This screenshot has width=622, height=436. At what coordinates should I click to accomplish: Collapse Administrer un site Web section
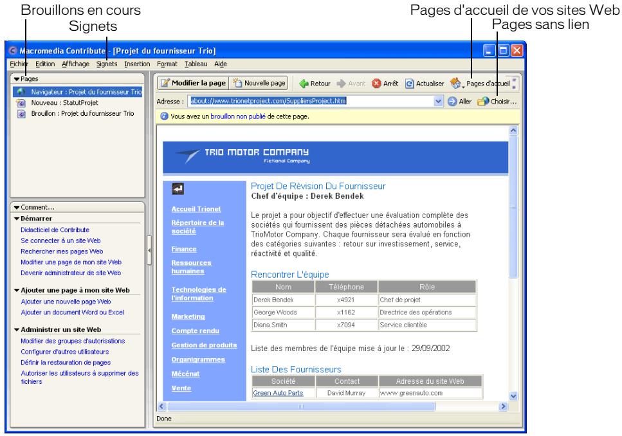[x=17, y=329]
